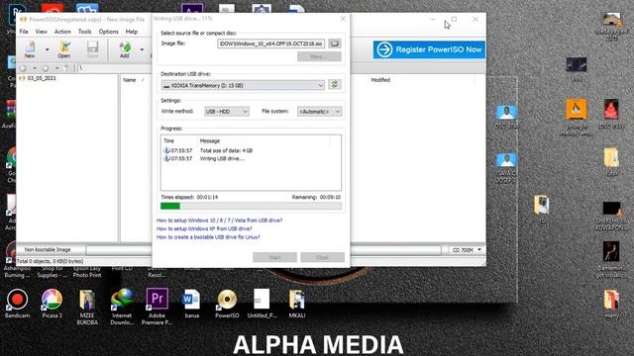The height and width of the screenshot is (356, 634).
Task: Open the Untitled_P file desktop icon
Action: point(262,304)
